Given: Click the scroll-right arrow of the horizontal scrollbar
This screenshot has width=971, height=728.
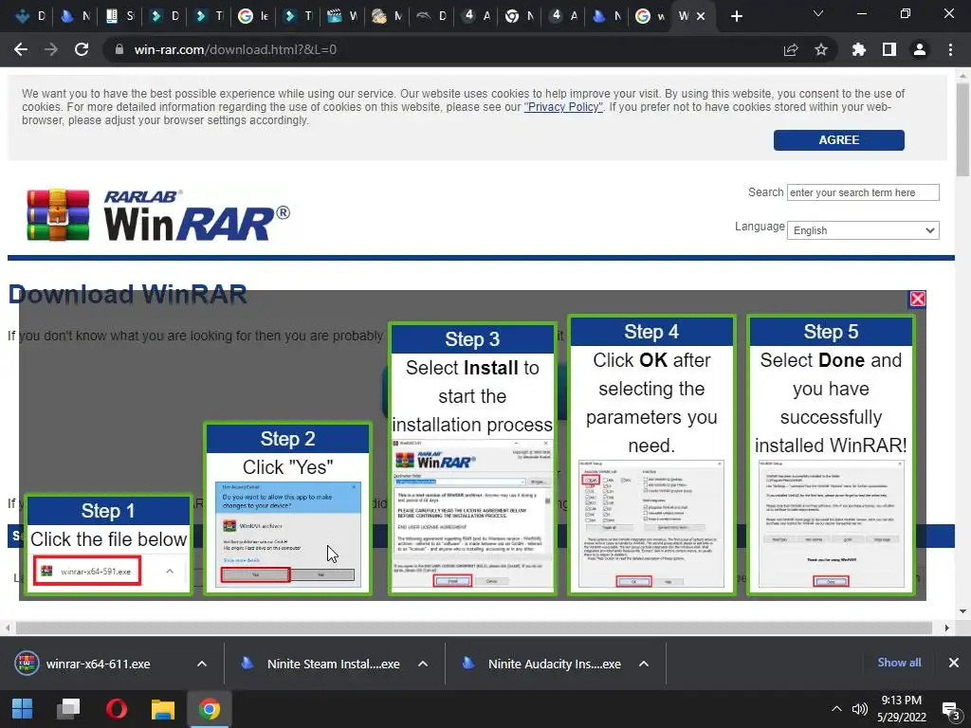Looking at the screenshot, I should 946,628.
